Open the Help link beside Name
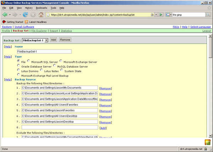Screen dimensions: 213x152 point(8,47)
